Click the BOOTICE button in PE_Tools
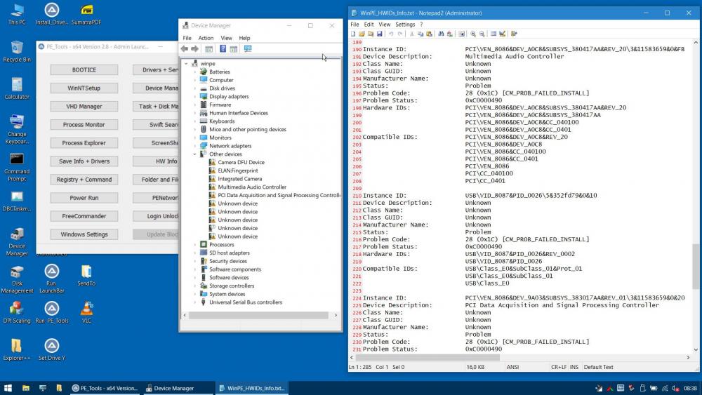This screenshot has height=395, width=702. [x=84, y=70]
